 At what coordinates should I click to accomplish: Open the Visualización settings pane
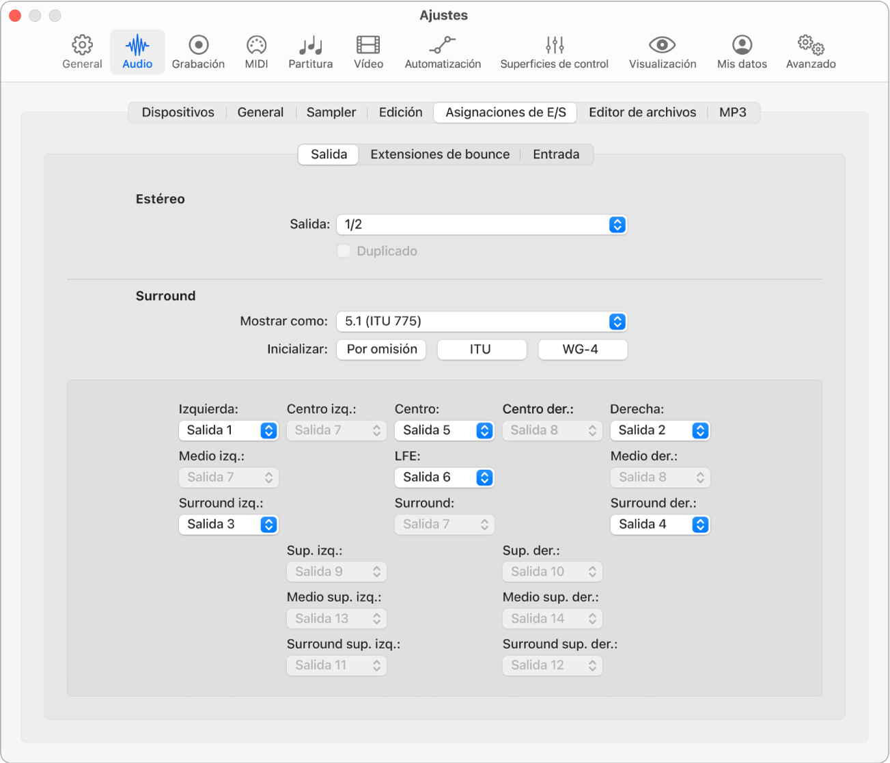click(662, 53)
